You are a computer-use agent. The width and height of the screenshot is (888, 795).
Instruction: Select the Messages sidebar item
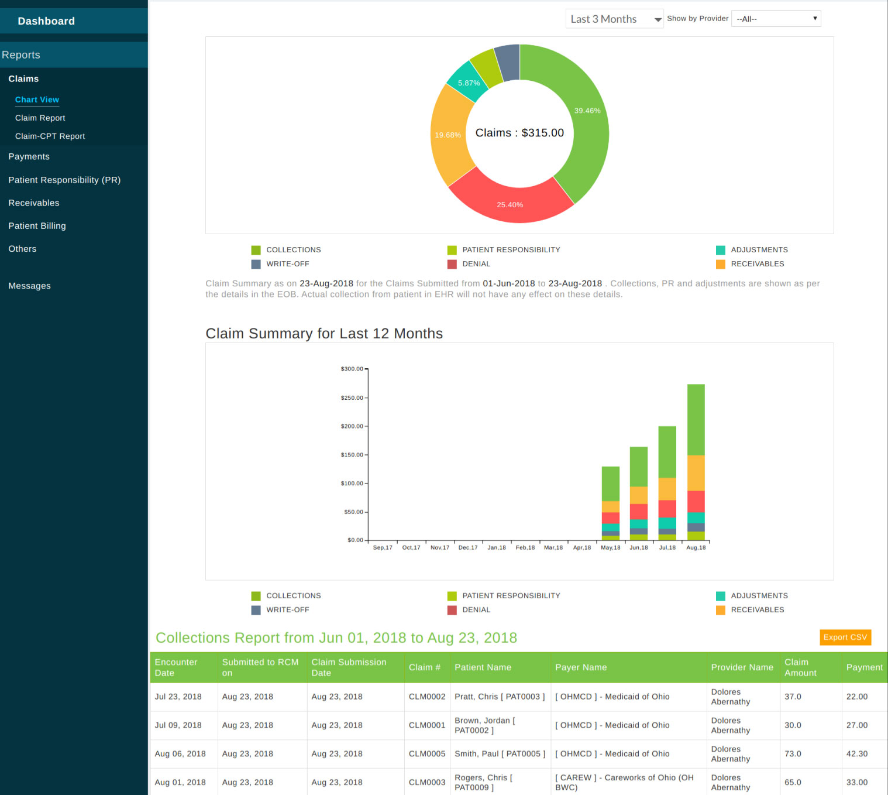coord(29,286)
